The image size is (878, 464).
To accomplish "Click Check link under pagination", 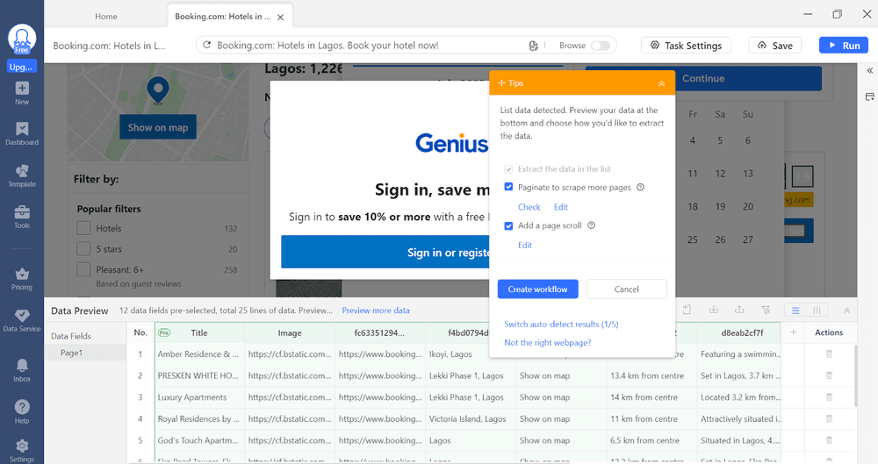I will click(529, 207).
